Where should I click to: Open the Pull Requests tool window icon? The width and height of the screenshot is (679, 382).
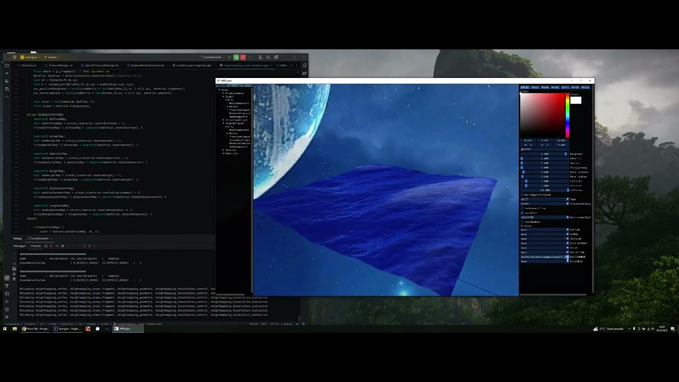pyautogui.click(x=7, y=89)
